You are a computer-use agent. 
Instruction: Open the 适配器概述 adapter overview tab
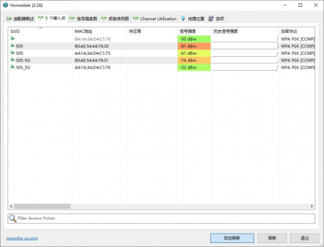tap(20, 19)
